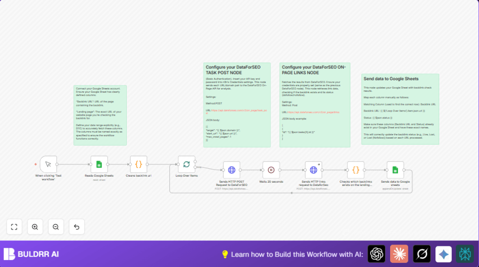
Task: Open the on_page/links API URL in note
Action: click(x=313, y=112)
